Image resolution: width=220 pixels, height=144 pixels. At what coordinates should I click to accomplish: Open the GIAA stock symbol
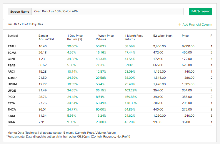[11, 122]
